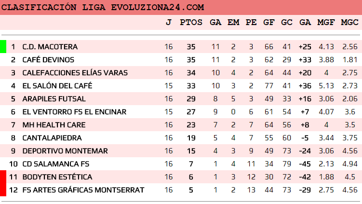The image size is (362, 204).
Task: Open the Bodyten Estética team entry
Action: [57, 177]
